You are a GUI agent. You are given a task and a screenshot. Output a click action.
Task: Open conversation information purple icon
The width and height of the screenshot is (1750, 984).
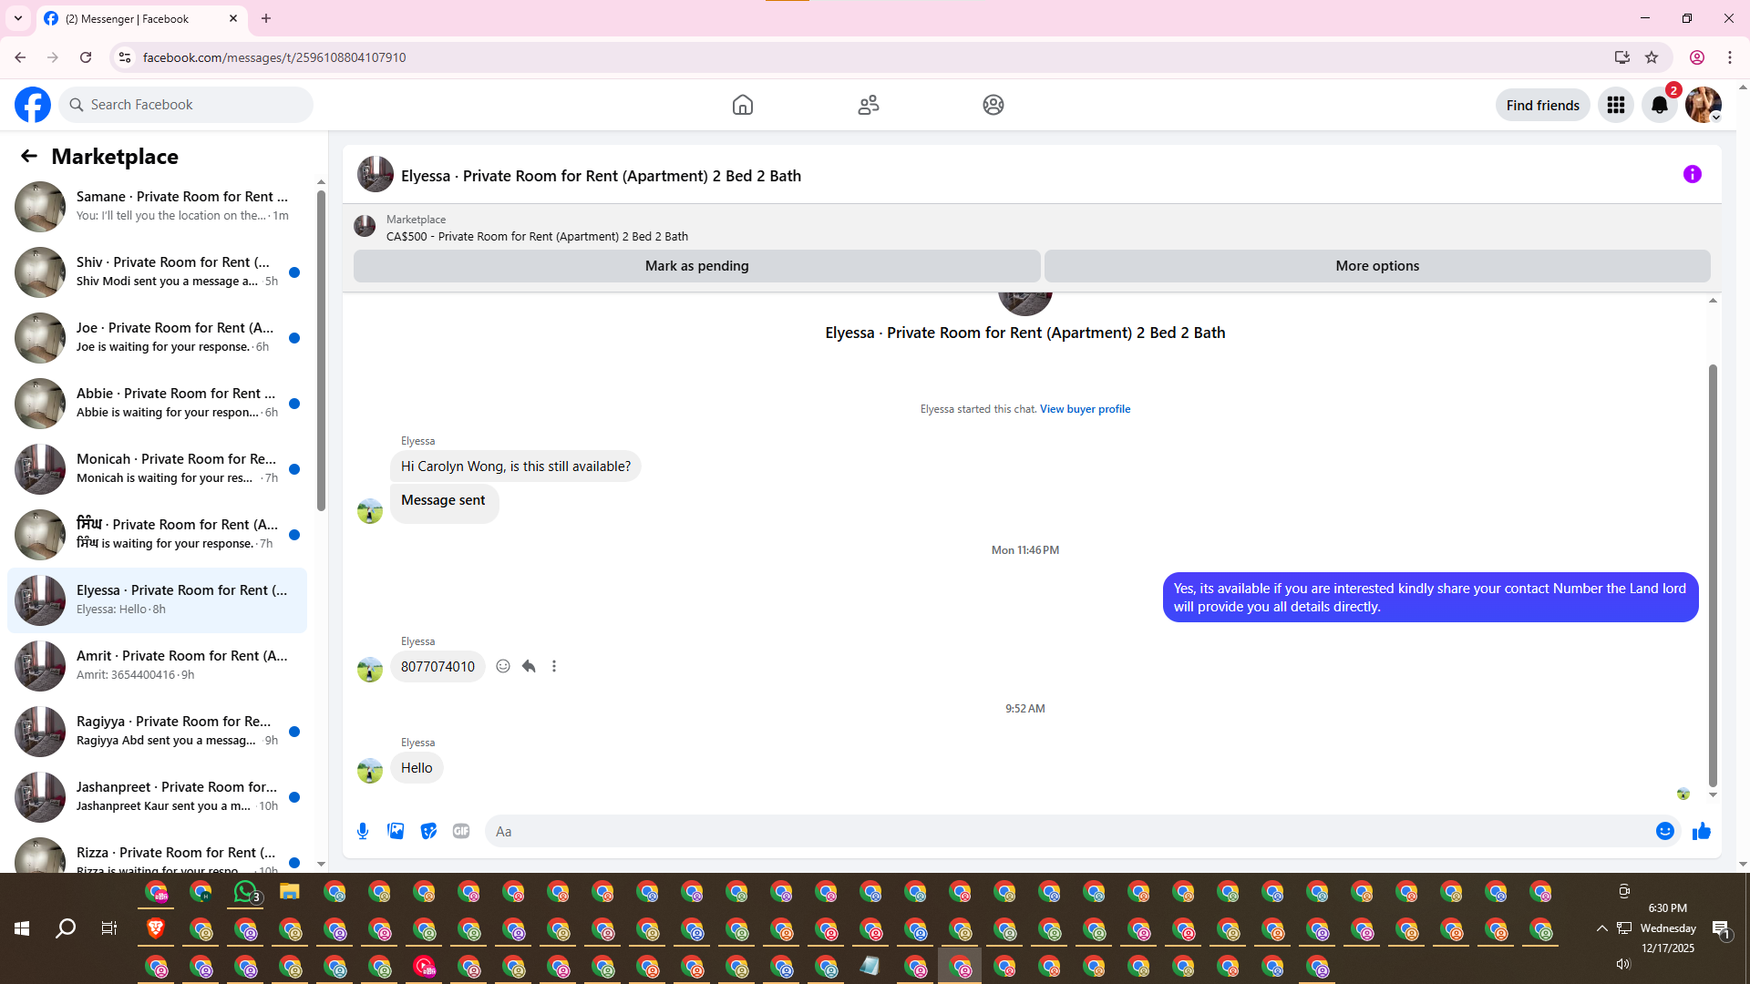[1692, 174]
